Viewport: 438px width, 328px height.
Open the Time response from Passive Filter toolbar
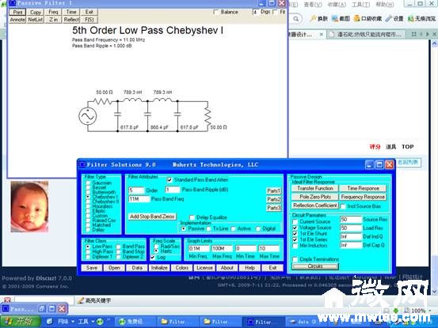[x=71, y=13]
